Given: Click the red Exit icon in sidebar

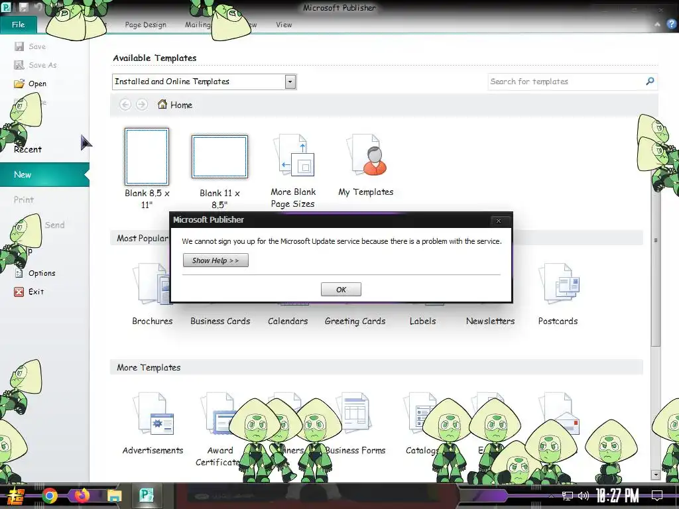Looking at the screenshot, I should (19, 292).
